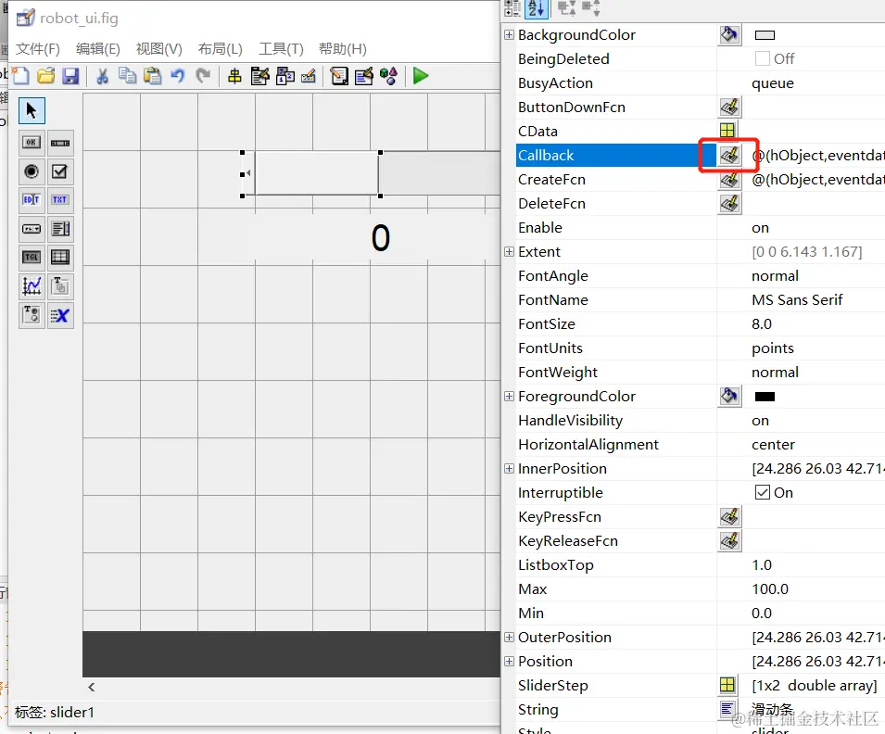The width and height of the screenshot is (885, 734).
Task: Open the 工具(T) menu
Action: click(281, 49)
